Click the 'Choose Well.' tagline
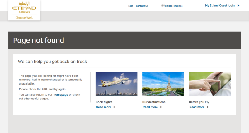249x133 pixels. [24, 18]
